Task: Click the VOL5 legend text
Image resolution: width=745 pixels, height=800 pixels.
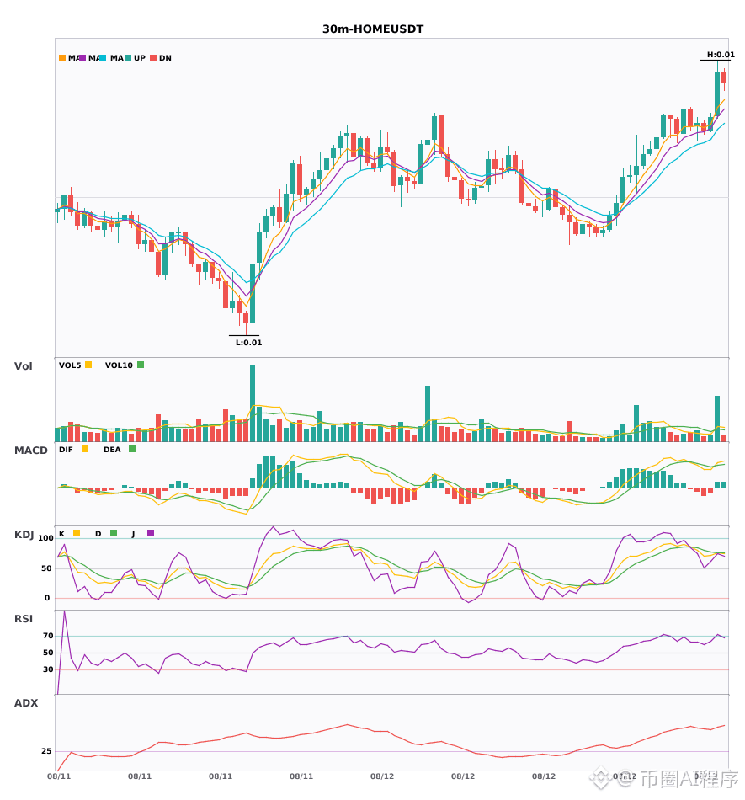Action: (x=70, y=365)
